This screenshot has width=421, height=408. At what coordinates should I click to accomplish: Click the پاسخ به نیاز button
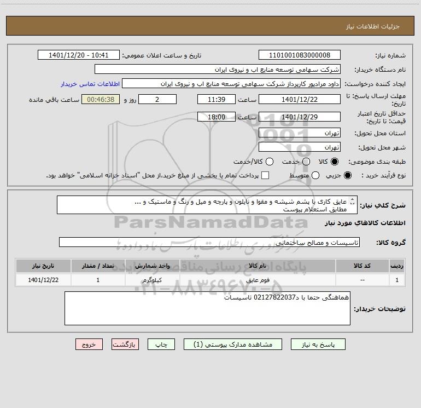[x=318, y=344]
